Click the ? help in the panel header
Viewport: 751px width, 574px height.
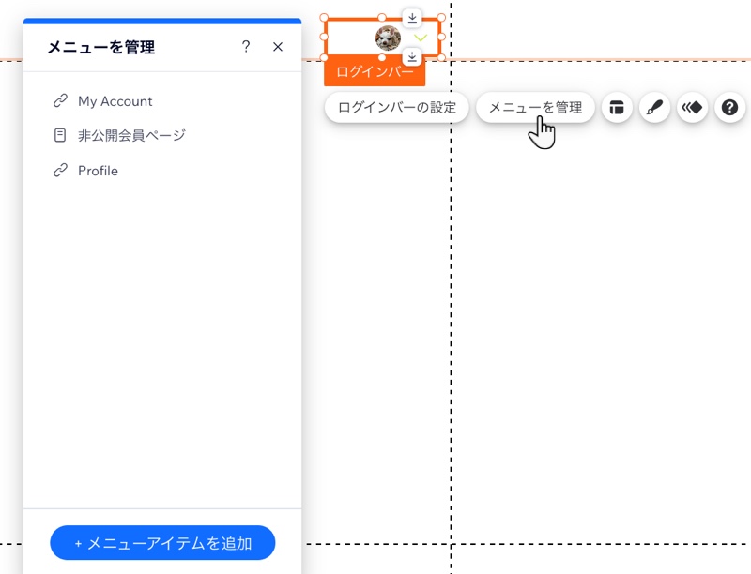[246, 46]
